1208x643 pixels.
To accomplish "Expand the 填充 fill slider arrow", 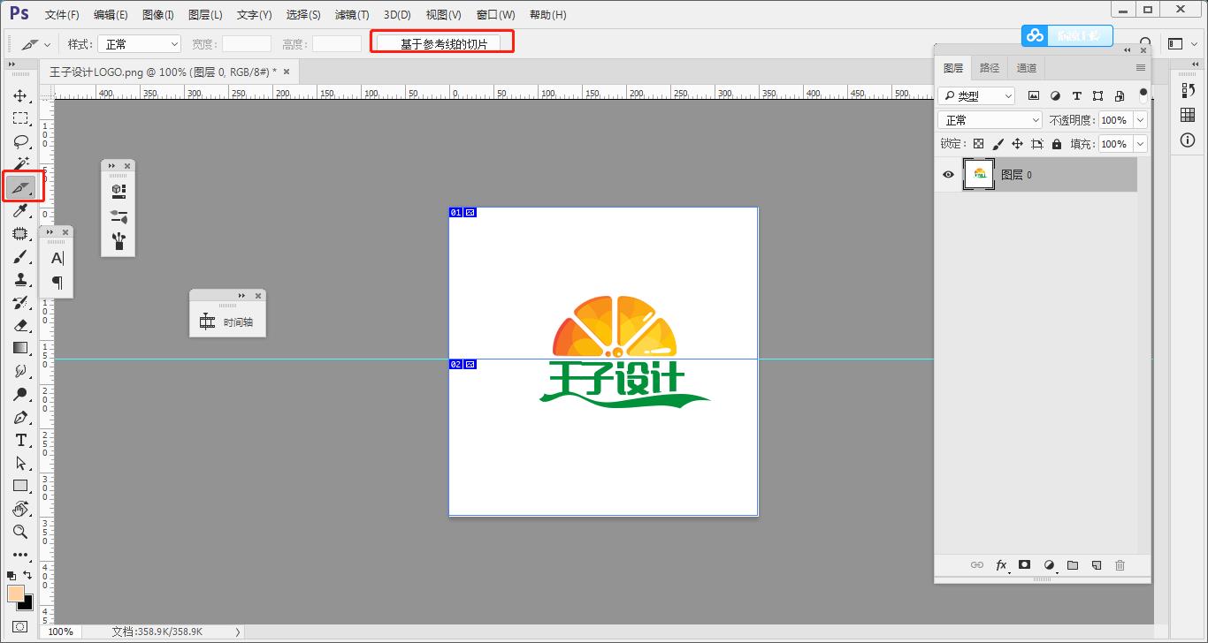I will (1140, 144).
